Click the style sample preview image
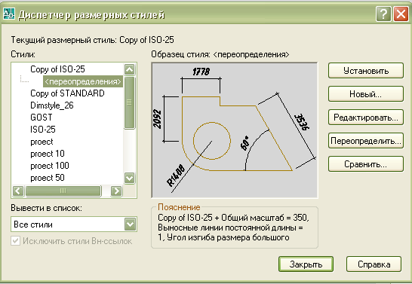 tap(235, 130)
